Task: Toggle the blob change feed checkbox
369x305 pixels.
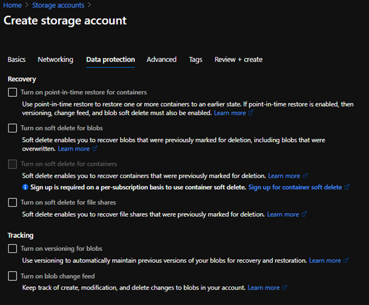Action: [12, 276]
